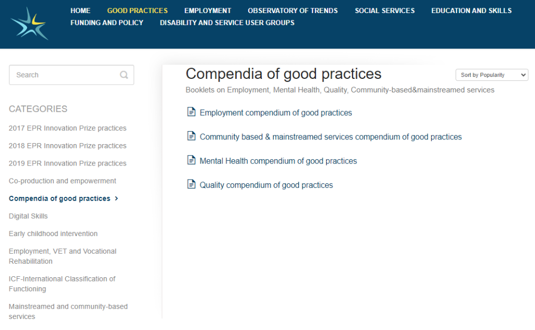
Task: Select Co-production and empowerment category
Action: click(x=63, y=181)
